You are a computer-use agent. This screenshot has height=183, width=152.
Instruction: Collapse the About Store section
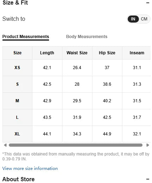[x=148, y=179]
